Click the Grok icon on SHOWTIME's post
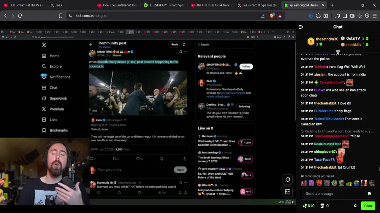Screen dimensions: 380x213 (x=180, y=52)
